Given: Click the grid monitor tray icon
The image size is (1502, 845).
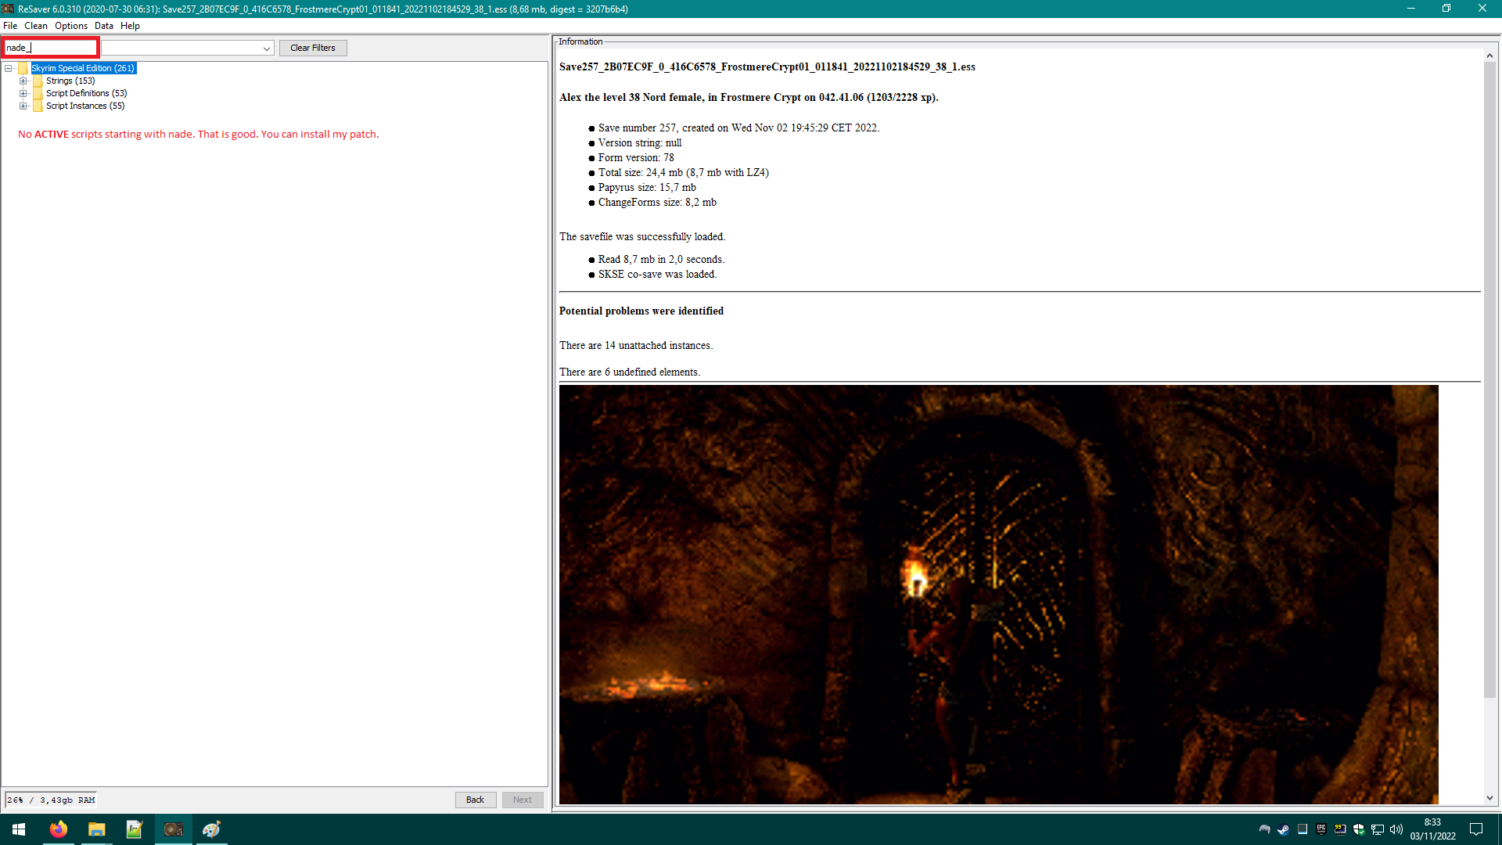Looking at the screenshot, I should pos(1303,829).
